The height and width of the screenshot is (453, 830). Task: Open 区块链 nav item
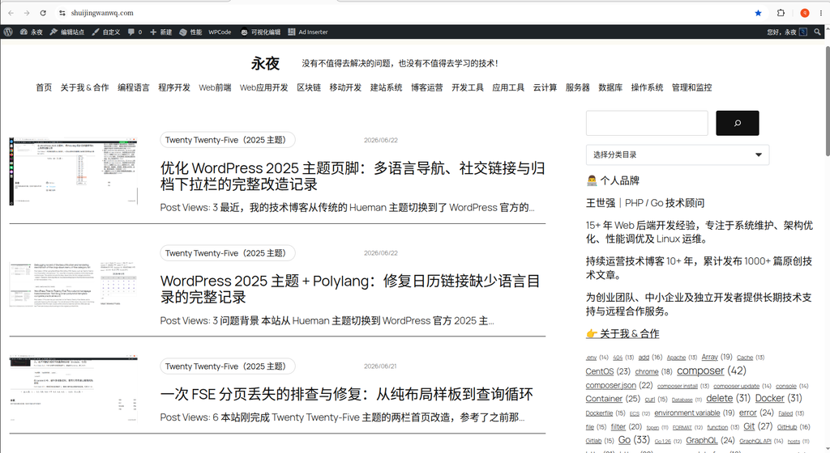coord(309,87)
